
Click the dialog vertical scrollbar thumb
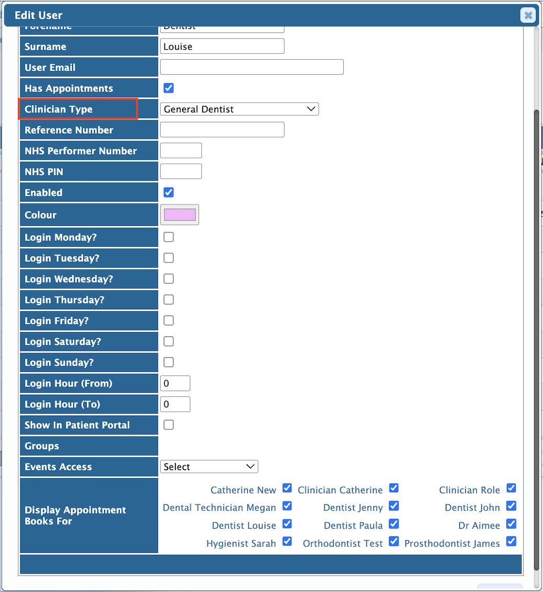pyautogui.click(x=537, y=340)
